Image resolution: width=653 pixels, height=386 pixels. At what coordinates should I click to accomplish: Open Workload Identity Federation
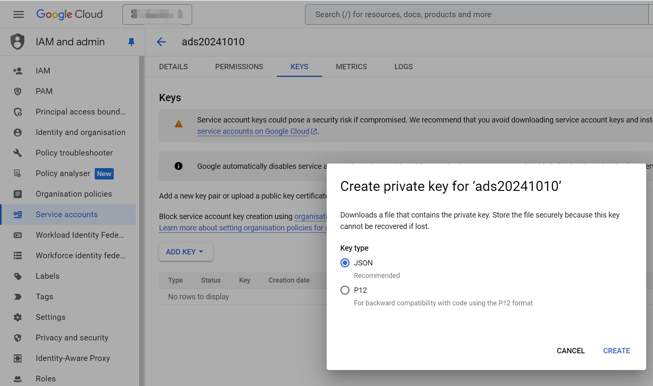pos(79,235)
